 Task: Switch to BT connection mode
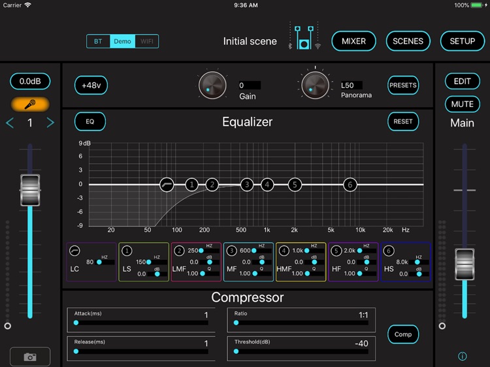98,41
